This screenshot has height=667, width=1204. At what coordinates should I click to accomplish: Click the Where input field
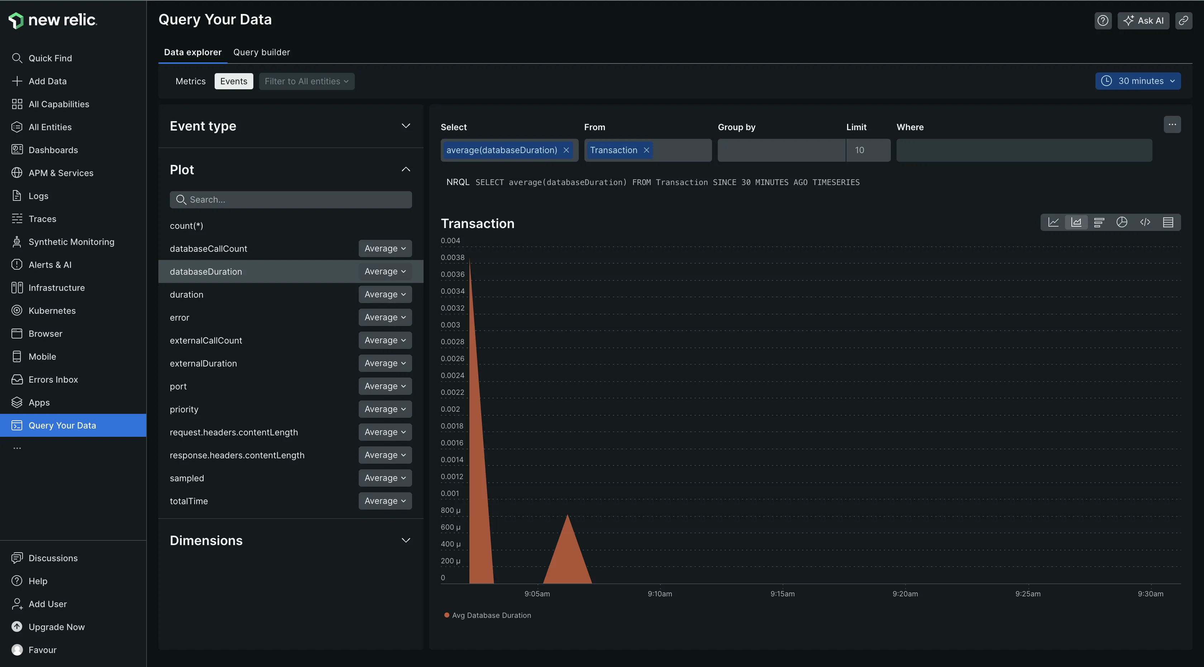pyautogui.click(x=1023, y=150)
